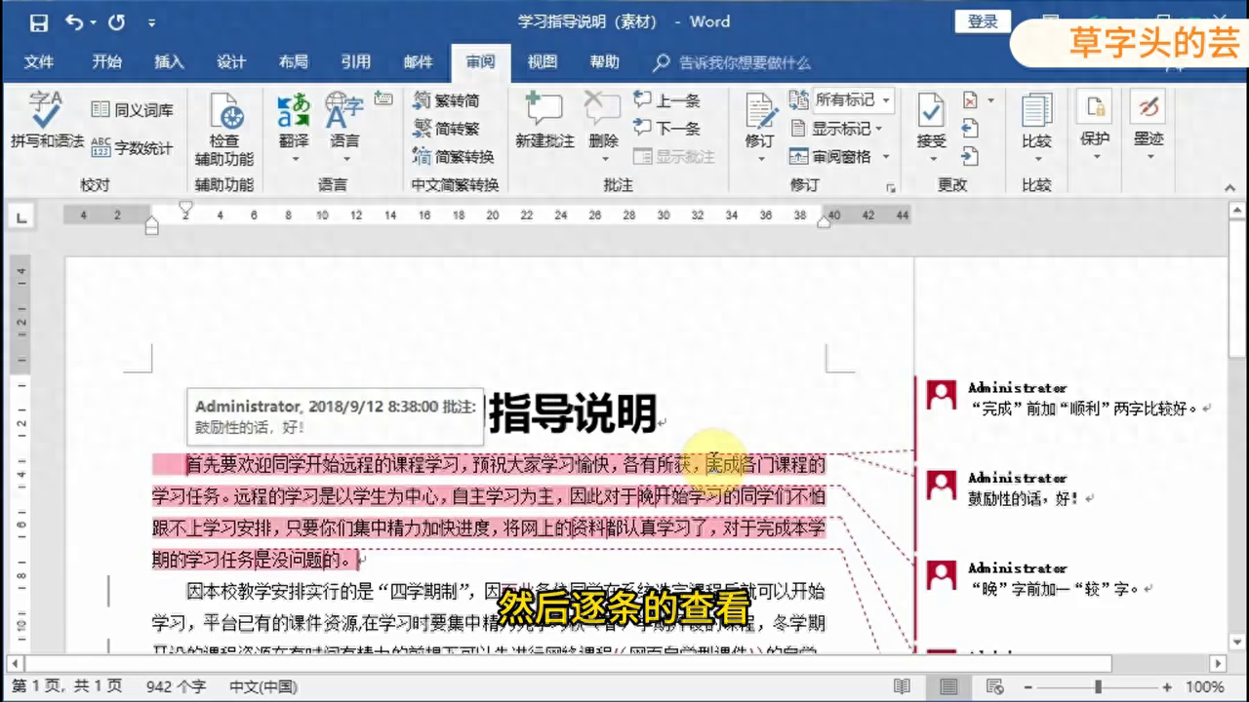Convert text with 繁转简
Screen dimensions: 1249x702
point(447,100)
